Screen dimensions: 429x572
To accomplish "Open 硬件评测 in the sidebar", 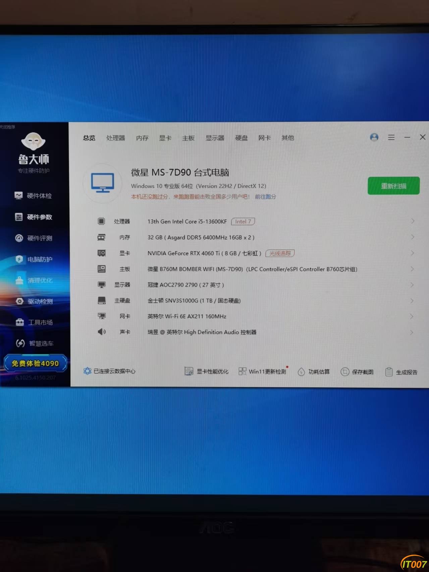I will 34,238.
